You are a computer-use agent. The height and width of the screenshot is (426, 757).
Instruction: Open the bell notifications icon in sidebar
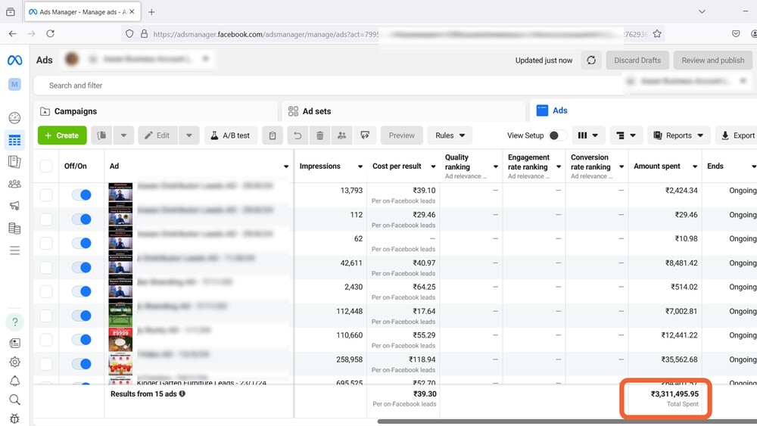[14, 381]
